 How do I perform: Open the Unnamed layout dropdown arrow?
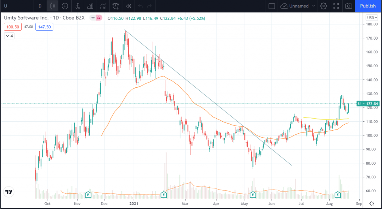[313, 6]
